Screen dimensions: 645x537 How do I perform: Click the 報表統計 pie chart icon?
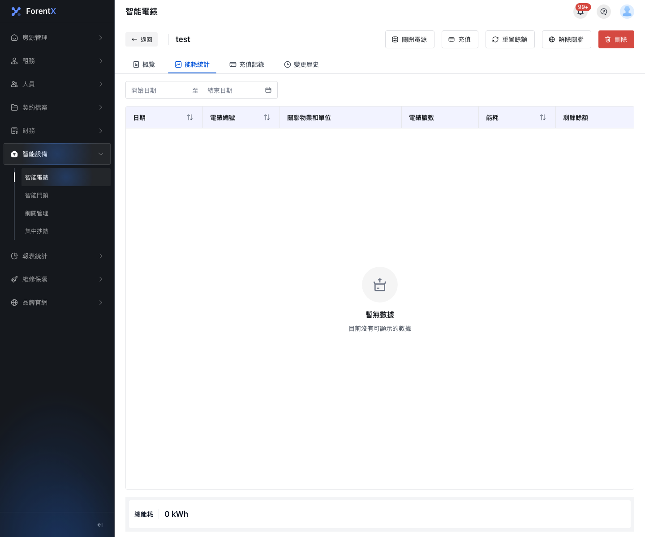[14, 256]
